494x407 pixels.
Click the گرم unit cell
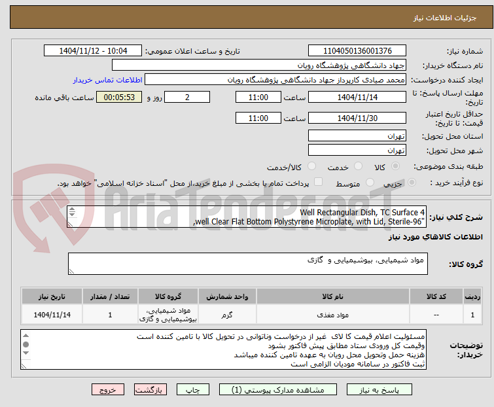(227, 315)
